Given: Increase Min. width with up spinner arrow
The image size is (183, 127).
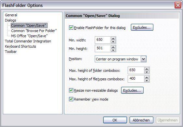Looking at the screenshot, I should [x=113, y=39].
